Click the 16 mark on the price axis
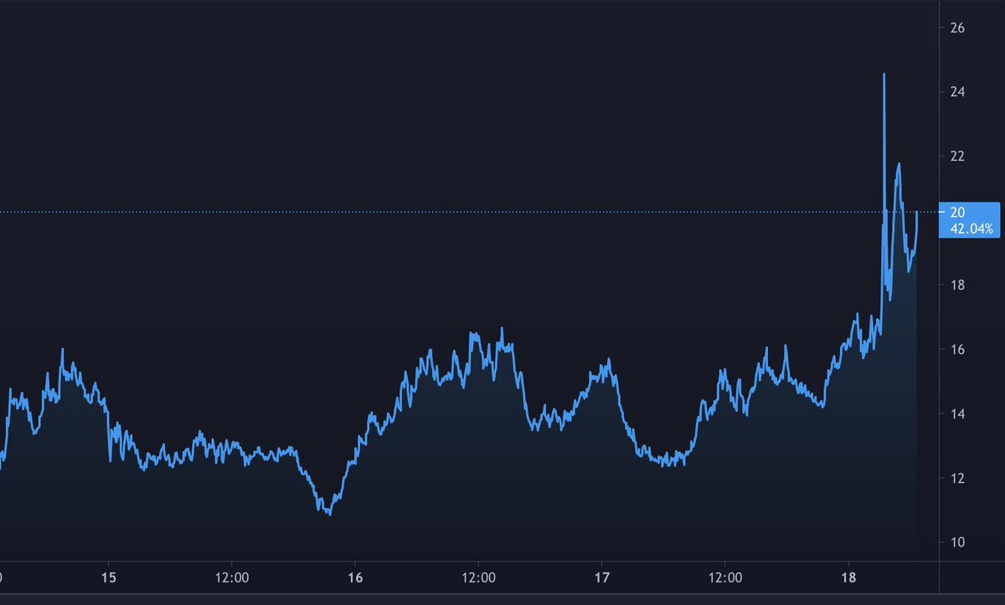Viewport: 1005px width, 605px height. (958, 350)
